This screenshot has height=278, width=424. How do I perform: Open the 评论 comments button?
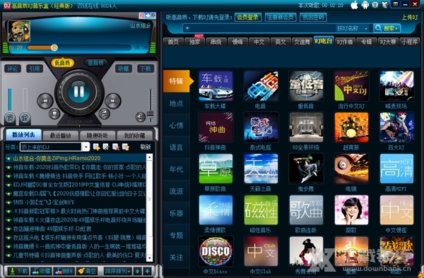[x=13, y=68]
